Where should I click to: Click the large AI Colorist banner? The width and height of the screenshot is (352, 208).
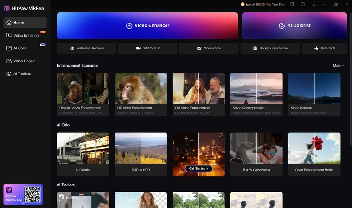point(294,26)
